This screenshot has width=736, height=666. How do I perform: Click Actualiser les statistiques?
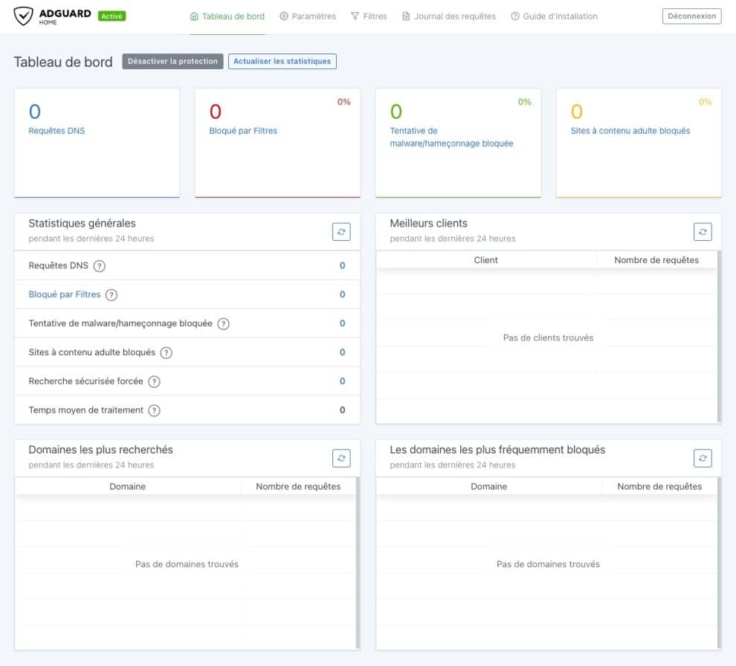[x=283, y=61]
